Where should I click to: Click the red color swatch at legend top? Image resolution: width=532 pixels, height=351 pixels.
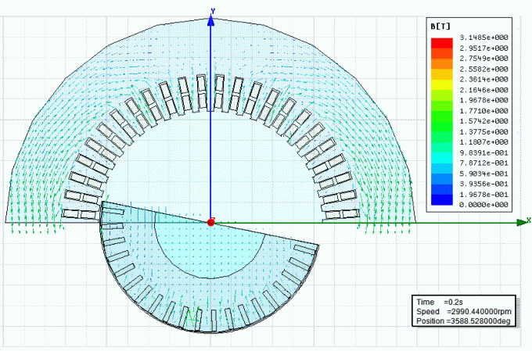coord(442,39)
